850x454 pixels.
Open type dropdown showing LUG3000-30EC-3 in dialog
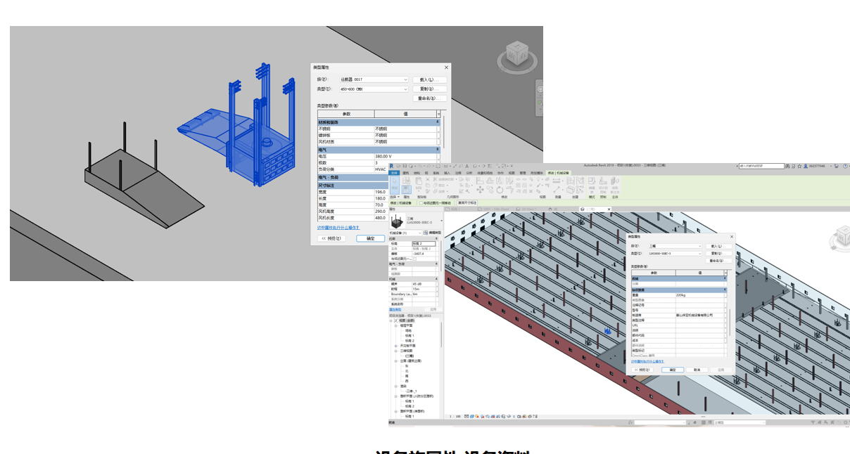675,253
